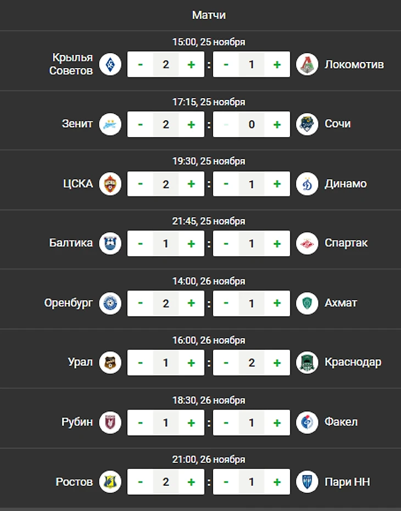Click the Krasnodar team logo
401x511 pixels.
coord(307,362)
